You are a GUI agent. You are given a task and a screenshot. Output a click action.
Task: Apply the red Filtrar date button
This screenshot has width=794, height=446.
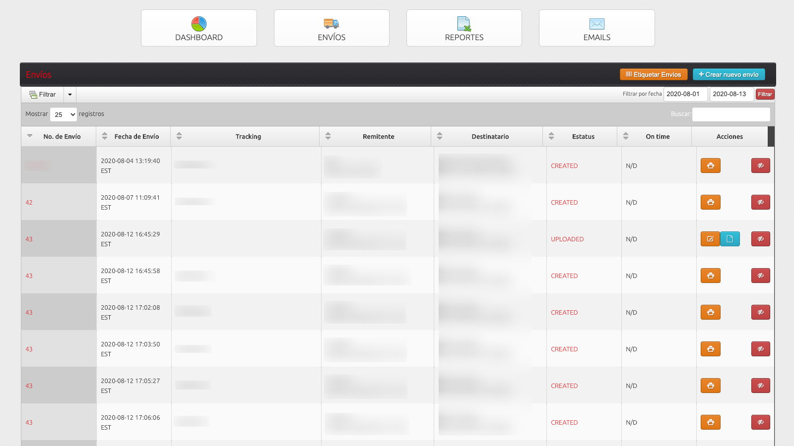(x=765, y=94)
